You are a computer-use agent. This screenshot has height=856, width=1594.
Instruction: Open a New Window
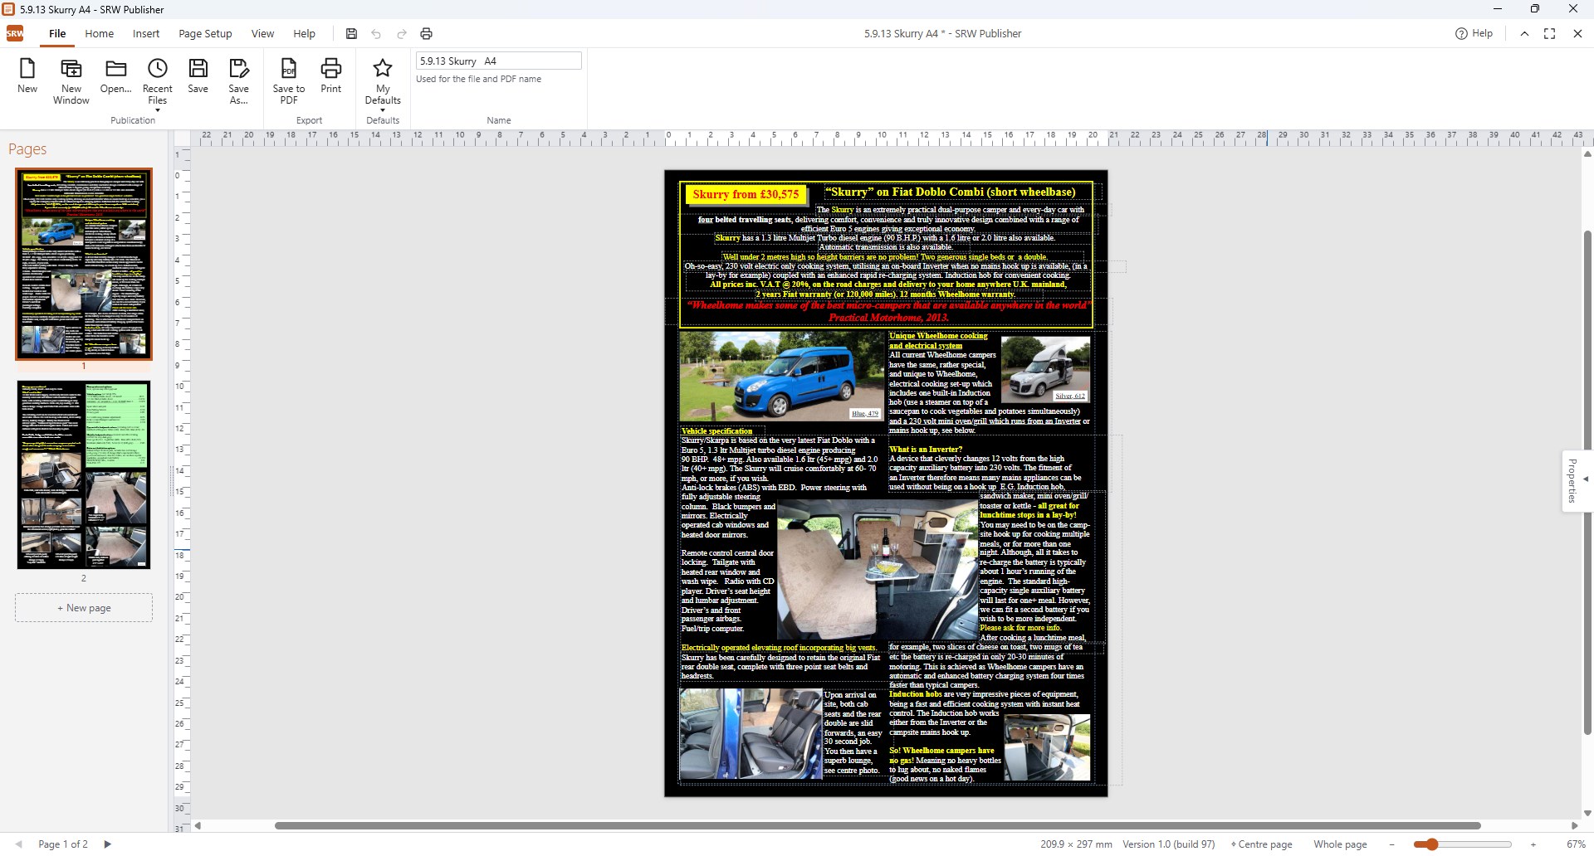point(71,81)
